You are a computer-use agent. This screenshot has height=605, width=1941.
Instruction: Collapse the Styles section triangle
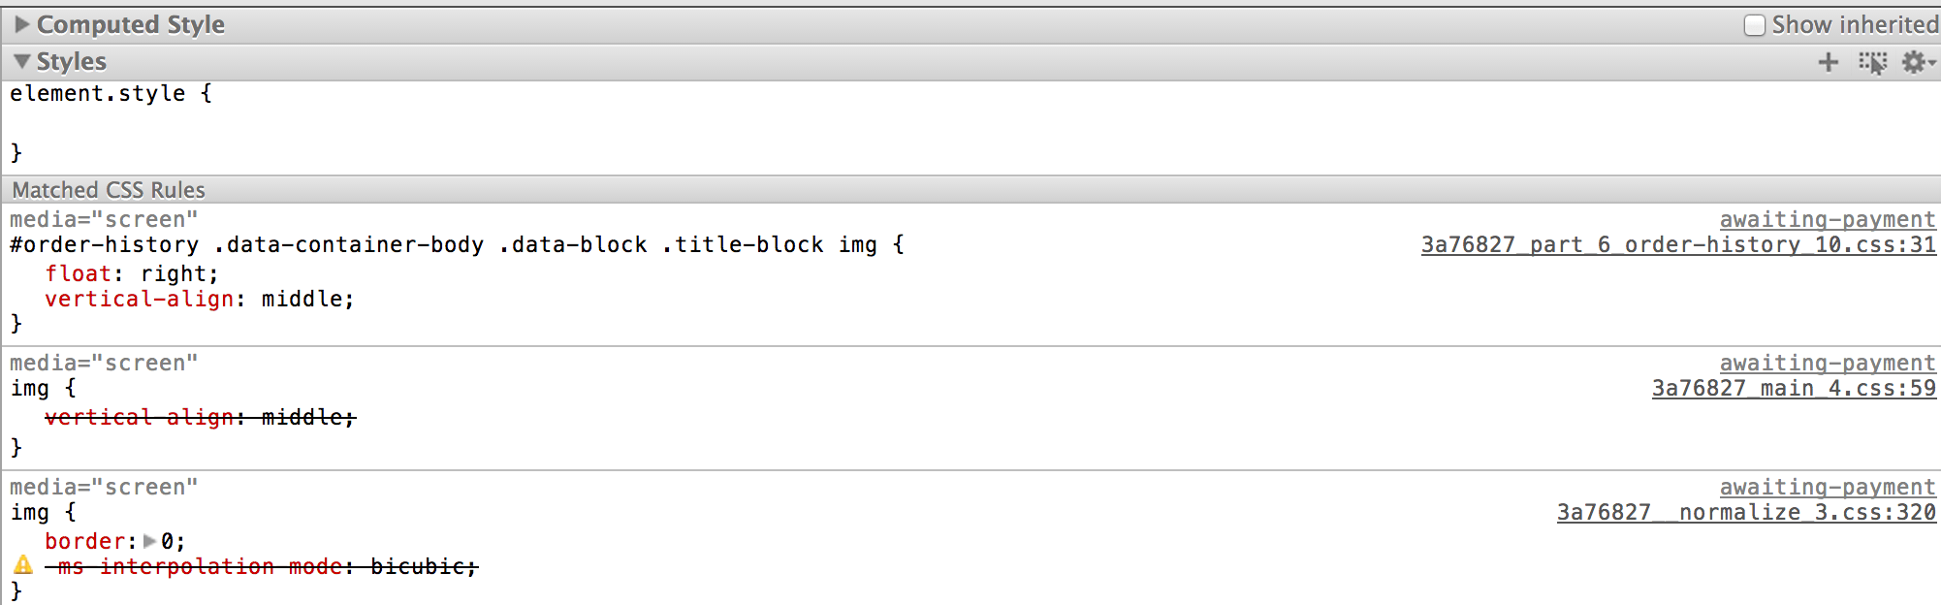(21, 60)
